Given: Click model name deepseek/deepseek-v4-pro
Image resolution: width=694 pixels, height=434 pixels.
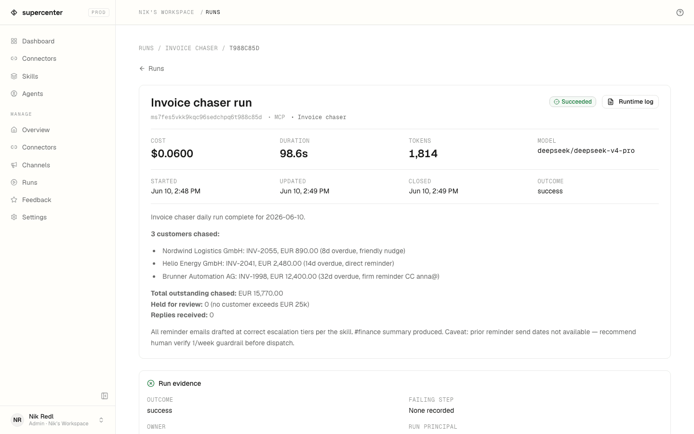Looking at the screenshot, I should 586,150.
